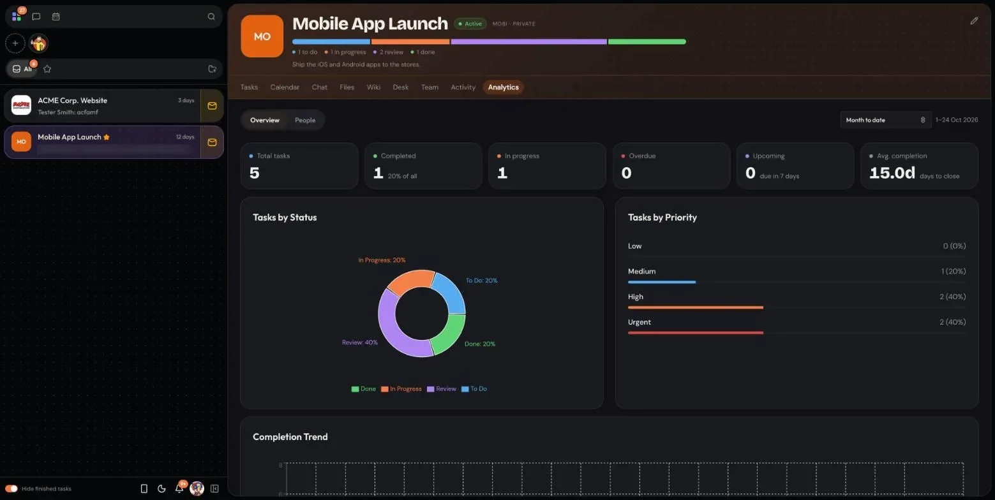995x500 pixels.
Task: Toggle dark mode moon icon
Action: (161, 489)
